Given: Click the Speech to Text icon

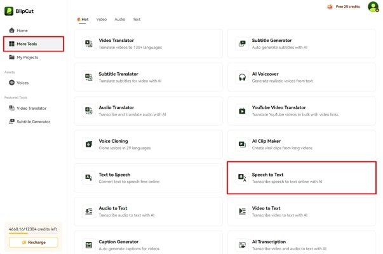Looking at the screenshot, I should click(x=242, y=178).
